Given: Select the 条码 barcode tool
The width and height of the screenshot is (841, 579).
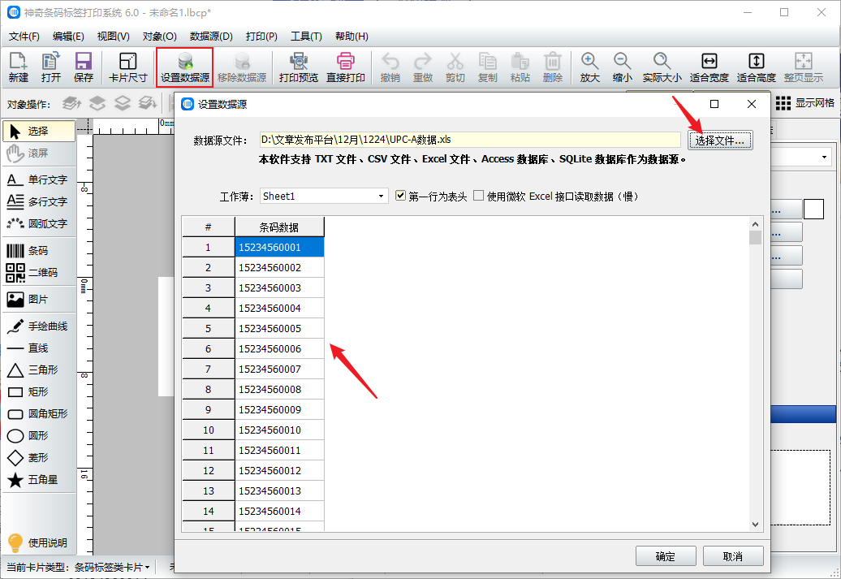Looking at the screenshot, I should click(x=38, y=251).
